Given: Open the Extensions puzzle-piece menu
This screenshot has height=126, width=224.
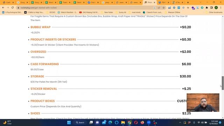Looking at the screenshot, I should pos(207,8).
